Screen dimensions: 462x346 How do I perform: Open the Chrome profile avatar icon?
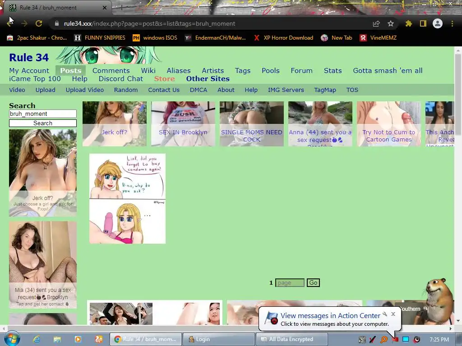438,23
